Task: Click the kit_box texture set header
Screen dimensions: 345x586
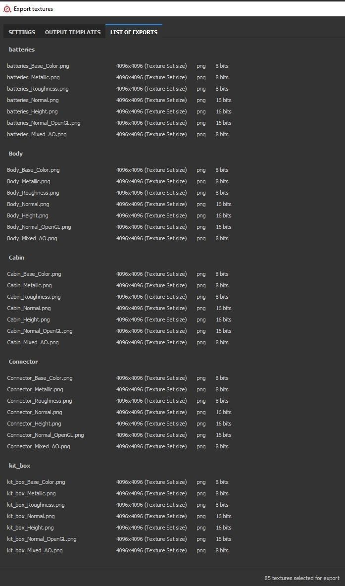Action: [x=20, y=466]
